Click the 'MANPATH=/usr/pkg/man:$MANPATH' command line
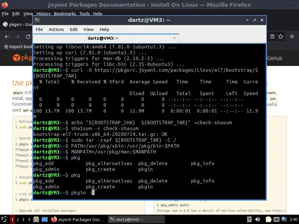Viewport: 299px width, 224px height. coord(114,152)
